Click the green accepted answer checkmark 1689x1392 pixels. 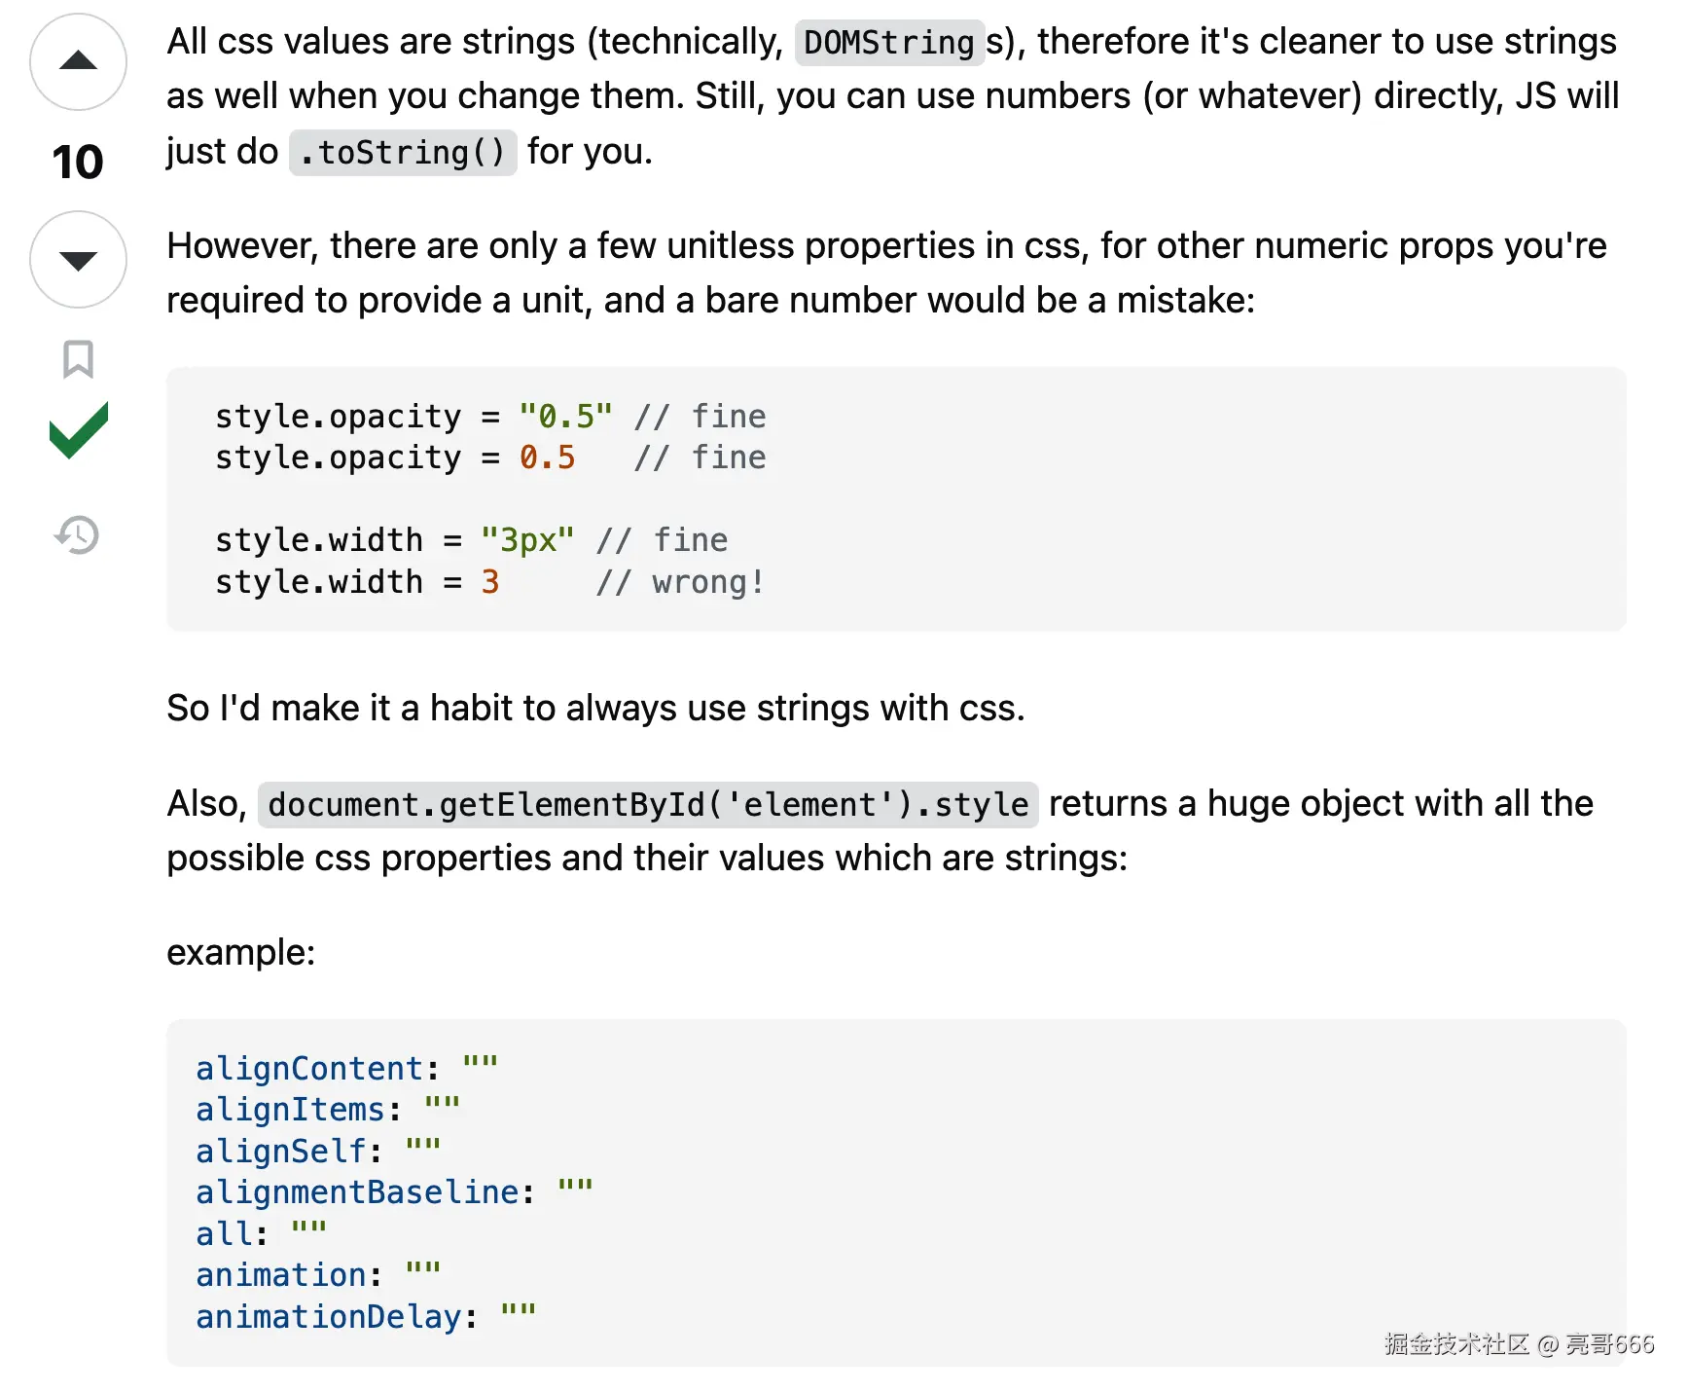(78, 430)
